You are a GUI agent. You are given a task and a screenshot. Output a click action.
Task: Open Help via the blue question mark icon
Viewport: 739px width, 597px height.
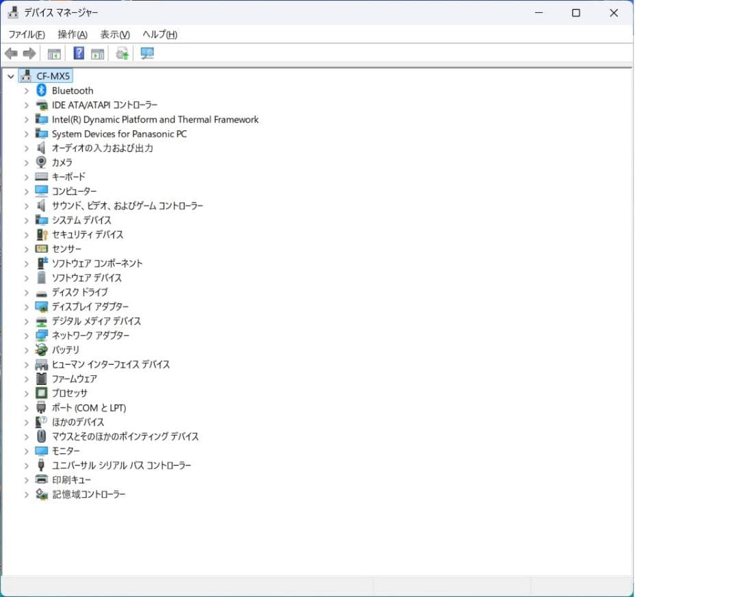pyautogui.click(x=79, y=53)
